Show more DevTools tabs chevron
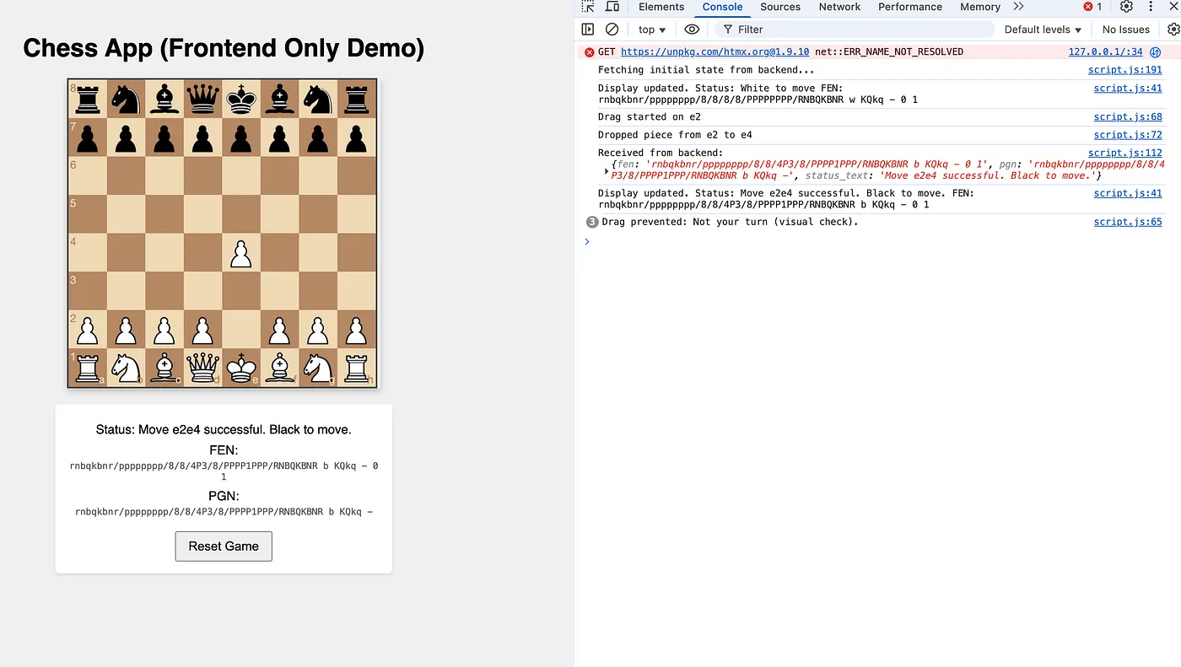Viewport: 1181px width, 667px height. click(x=1018, y=7)
